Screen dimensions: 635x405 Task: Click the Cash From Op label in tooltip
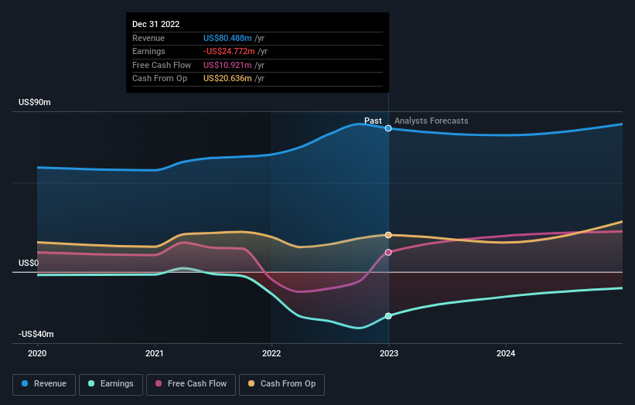pos(159,79)
